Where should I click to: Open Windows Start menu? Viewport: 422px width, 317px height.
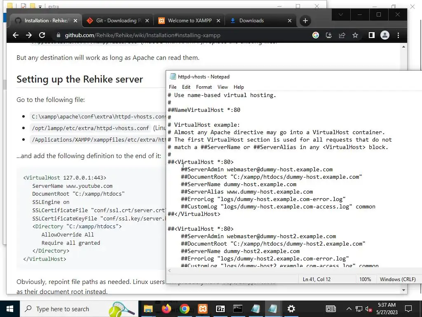pyautogui.click(x=10, y=309)
